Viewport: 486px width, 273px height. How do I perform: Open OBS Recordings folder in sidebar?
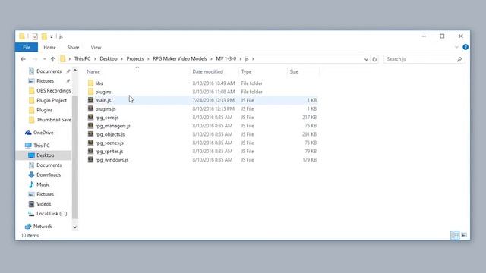53,91
